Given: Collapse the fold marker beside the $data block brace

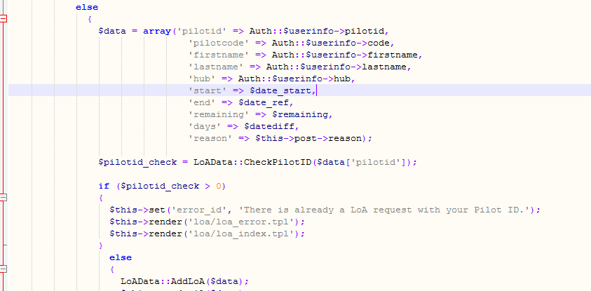Looking at the screenshot, I should coord(3,18).
